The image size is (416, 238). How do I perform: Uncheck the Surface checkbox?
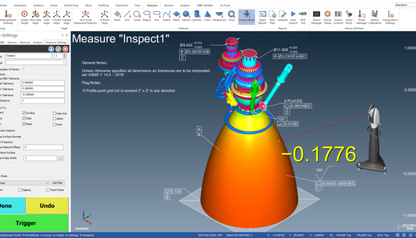(24, 113)
